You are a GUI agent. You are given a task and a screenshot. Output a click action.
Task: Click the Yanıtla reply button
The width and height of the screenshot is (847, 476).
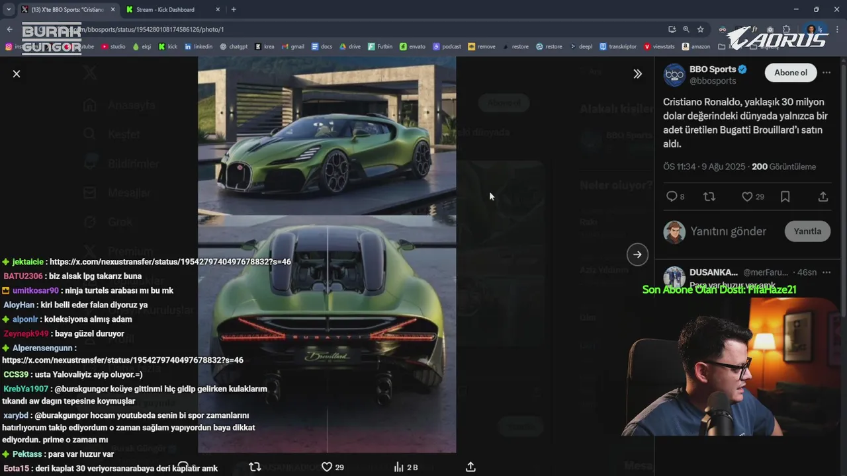(x=807, y=231)
